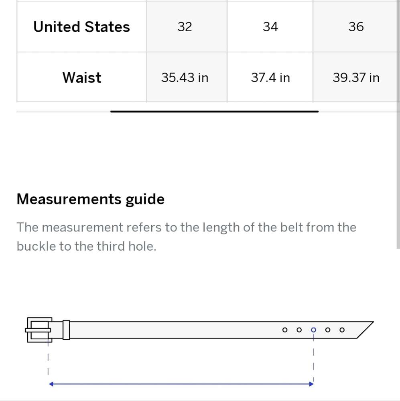The height and width of the screenshot is (401, 400).
Task: Click the second belt hole in diagram
Action: (299, 330)
